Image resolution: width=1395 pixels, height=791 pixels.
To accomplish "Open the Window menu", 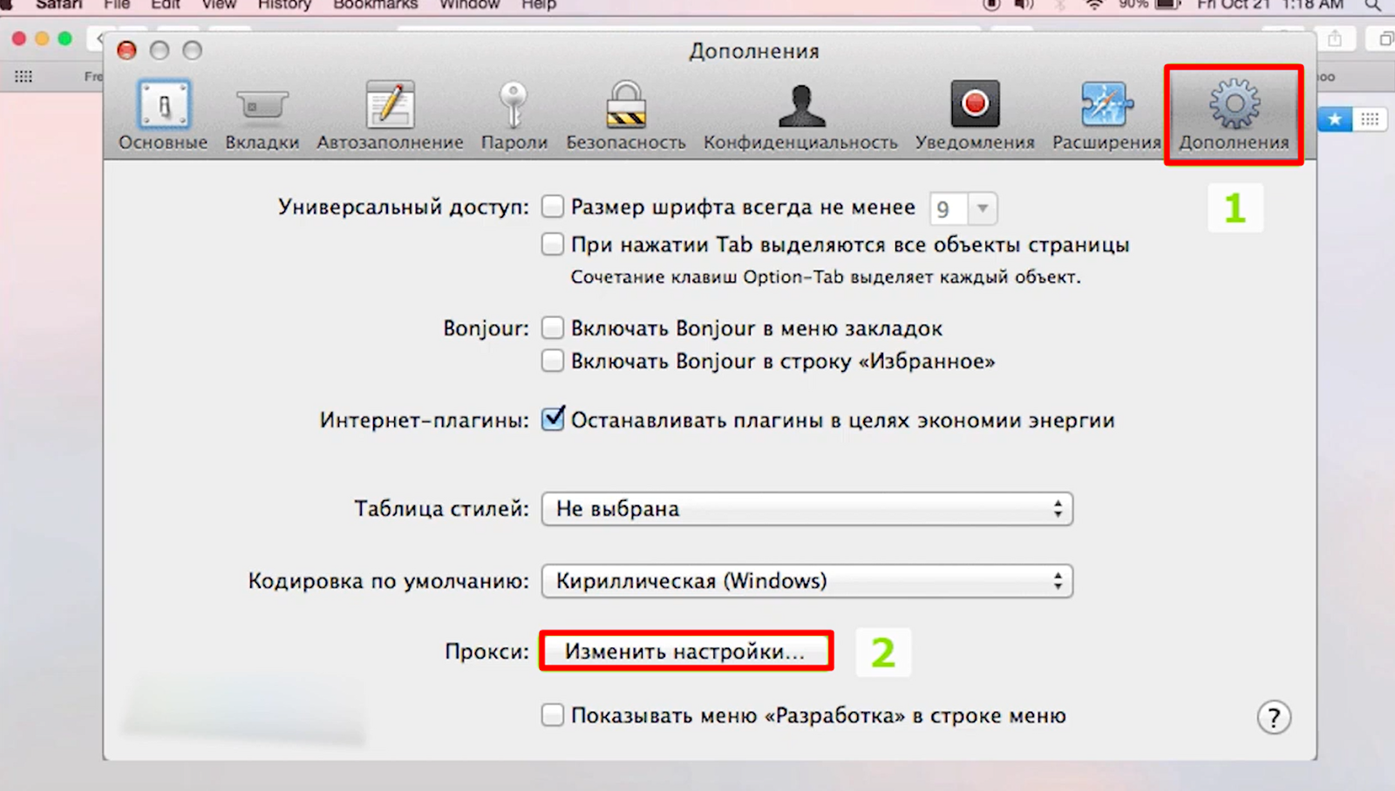I will coord(470,4).
